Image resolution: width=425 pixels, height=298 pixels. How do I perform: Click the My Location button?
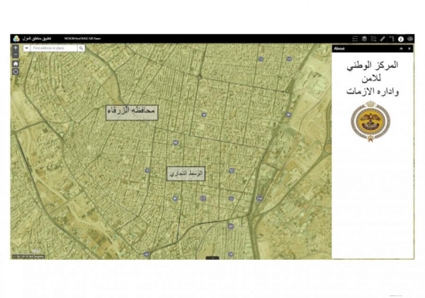click(16, 71)
